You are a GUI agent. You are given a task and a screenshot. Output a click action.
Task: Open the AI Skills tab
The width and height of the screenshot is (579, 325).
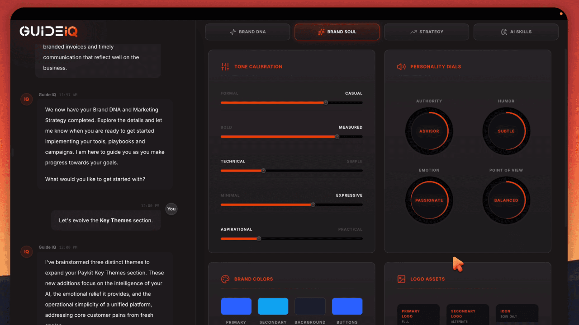pos(516,32)
